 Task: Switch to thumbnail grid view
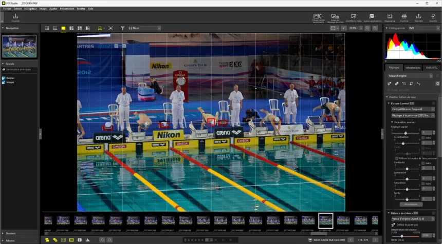coord(47,28)
